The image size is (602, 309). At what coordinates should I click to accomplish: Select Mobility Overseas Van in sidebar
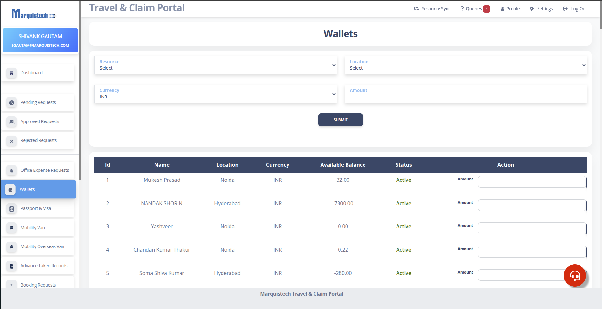pos(42,246)
